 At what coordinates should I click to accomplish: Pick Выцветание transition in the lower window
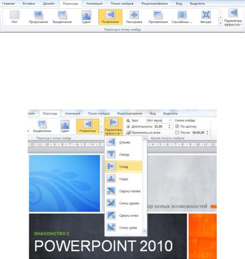pos(42,126)
